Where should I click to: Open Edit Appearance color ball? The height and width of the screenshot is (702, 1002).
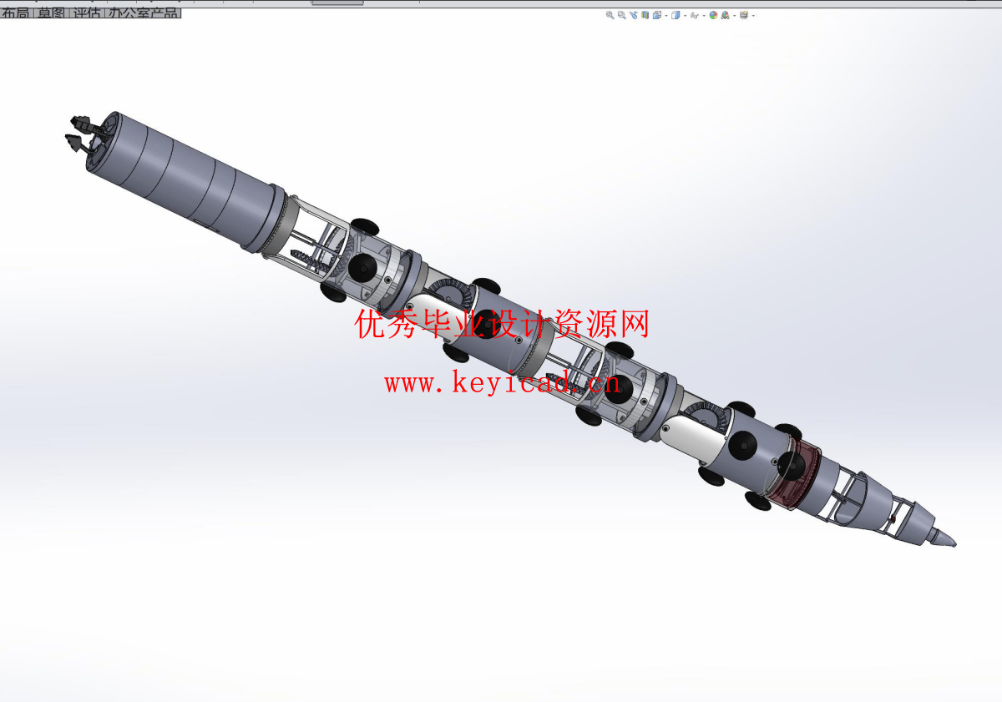pyautogui.click(x=713, y=15)
